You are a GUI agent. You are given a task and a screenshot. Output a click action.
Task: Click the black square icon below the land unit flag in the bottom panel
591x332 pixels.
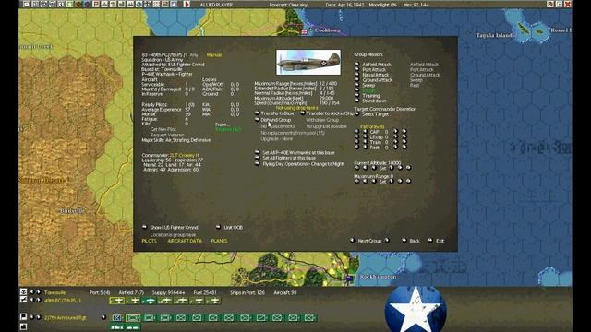tap(23, 326)
